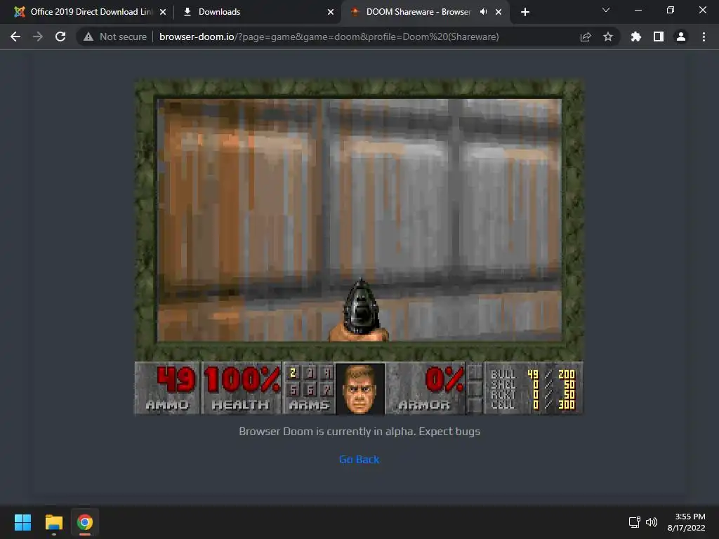Click the CELL ammo row label
The image size is (719, 539).
(x=503, y=404)
